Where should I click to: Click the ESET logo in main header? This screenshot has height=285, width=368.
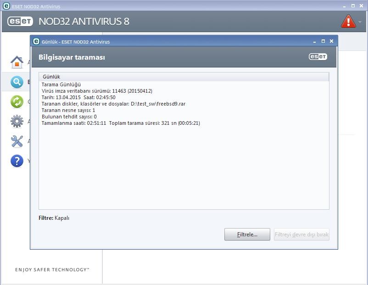coord(20,22)
